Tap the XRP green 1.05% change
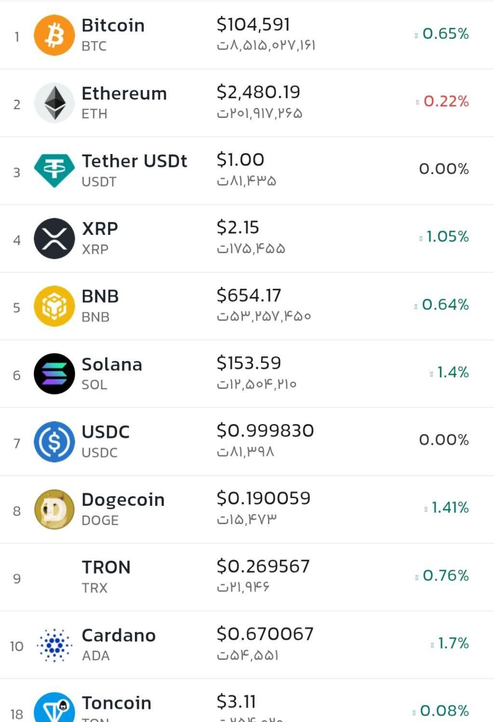 coord(447,237)
